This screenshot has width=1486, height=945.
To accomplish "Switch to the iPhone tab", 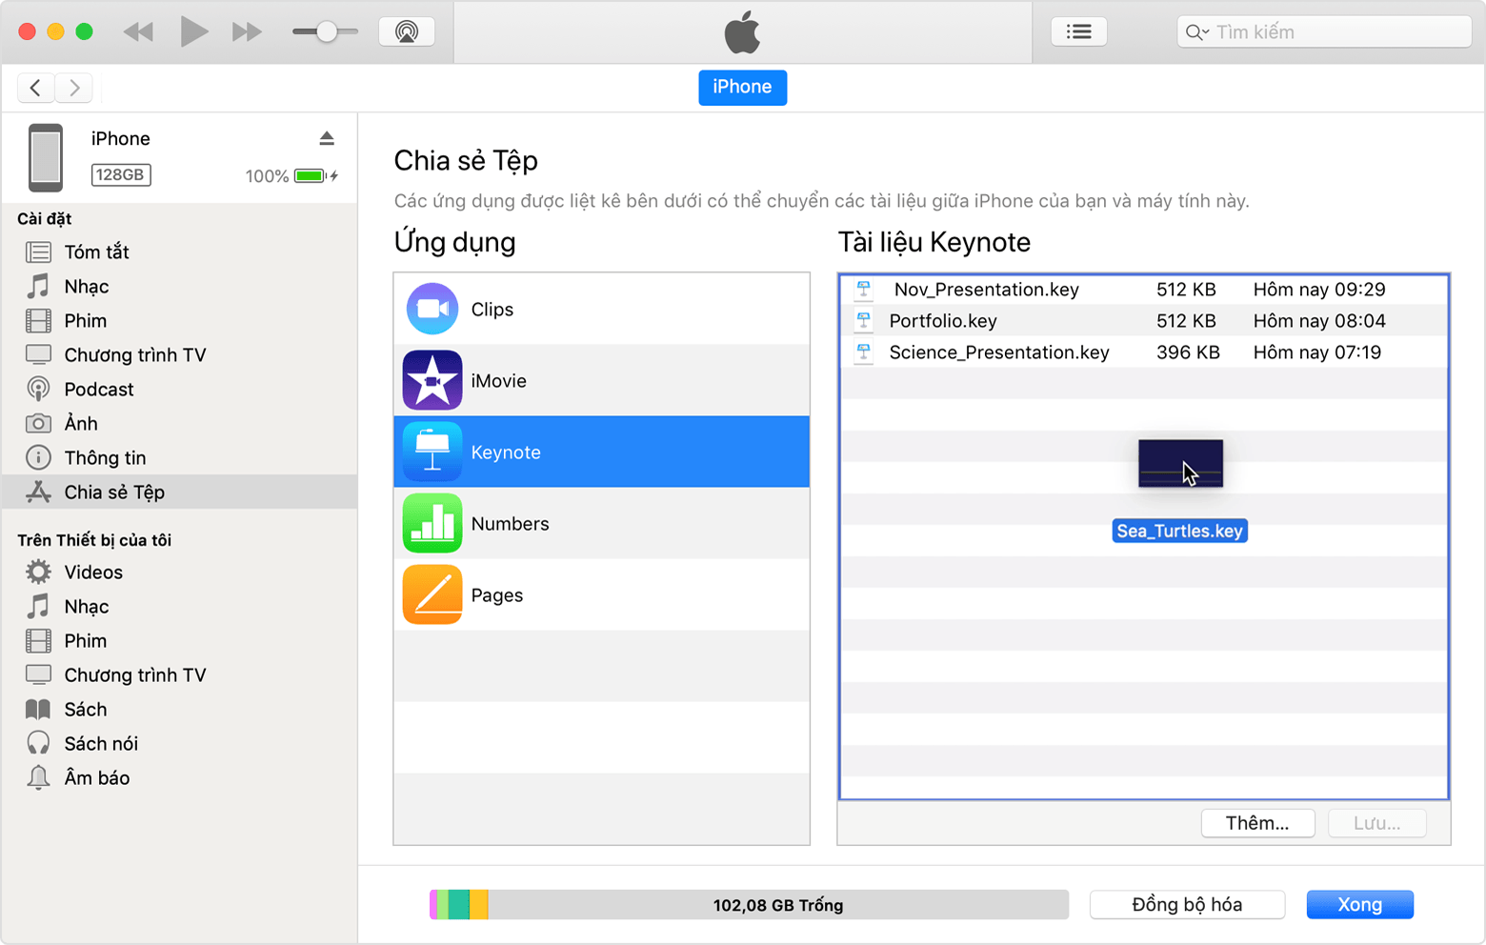I will [742, 87].
